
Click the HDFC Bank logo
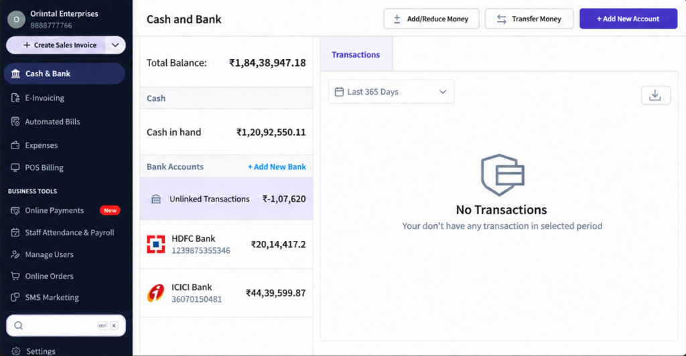155,244
